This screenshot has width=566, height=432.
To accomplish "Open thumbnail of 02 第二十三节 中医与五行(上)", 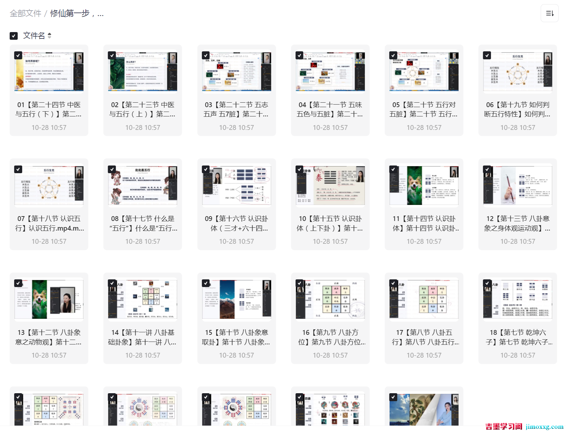I will coord(142,72).
